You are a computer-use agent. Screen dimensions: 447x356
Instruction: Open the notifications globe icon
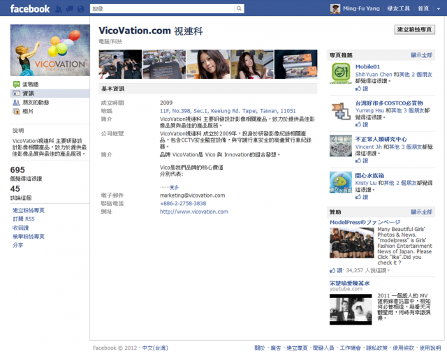tap(81, 9)
